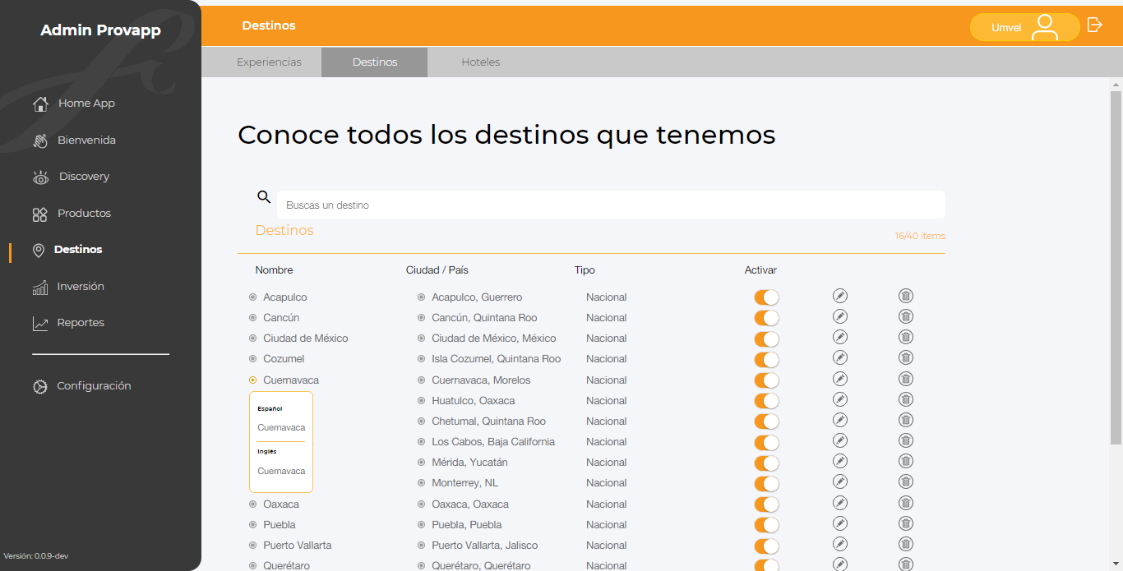This screenshot has width=1123, height=571.
Task: Toggle the Mérida, Yucatán switch
Action: pos(766,463)
